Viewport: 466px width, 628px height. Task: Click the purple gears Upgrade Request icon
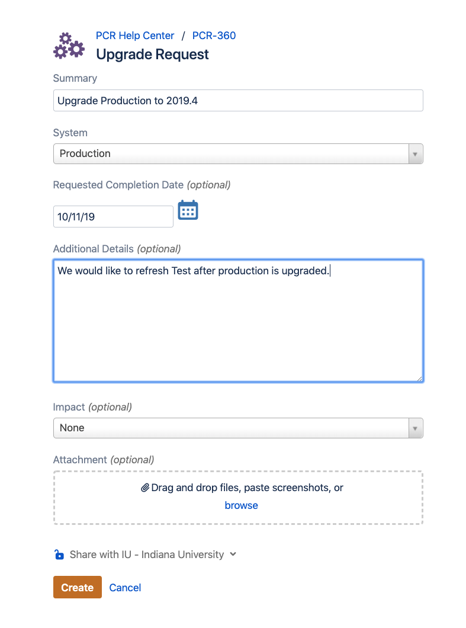(69, 46)
